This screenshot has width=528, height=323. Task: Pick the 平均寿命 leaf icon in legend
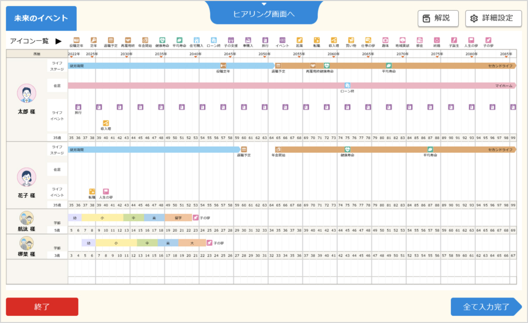pyautogui.click(x=180, y=40)
